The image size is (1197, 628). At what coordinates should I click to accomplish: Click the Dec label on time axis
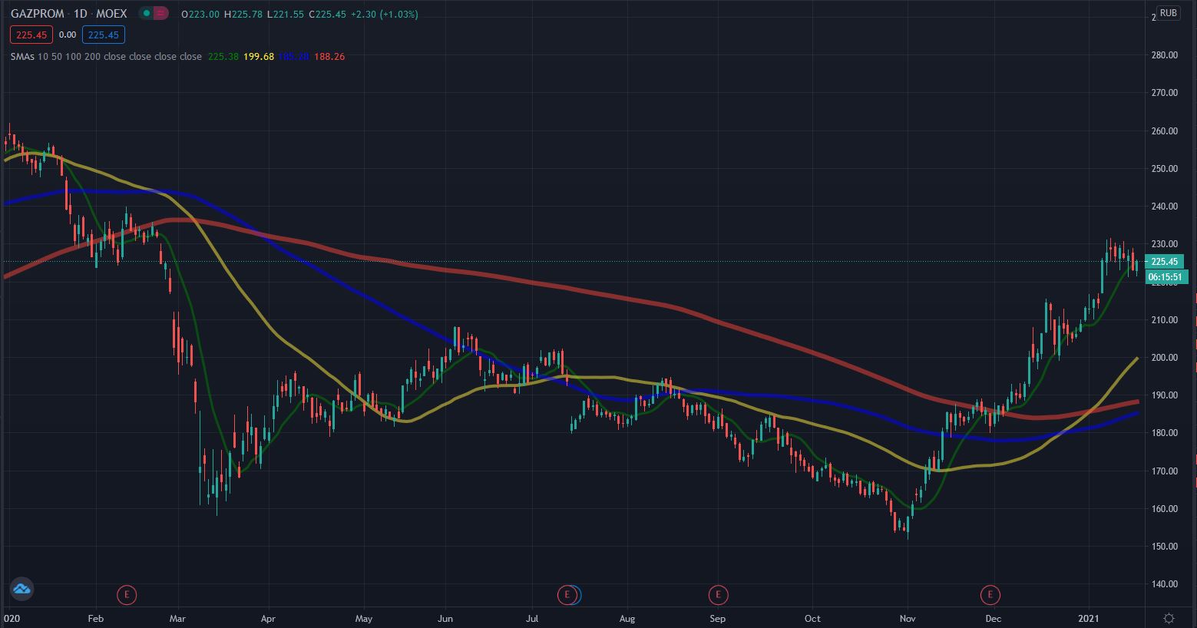tap(993, 618)
